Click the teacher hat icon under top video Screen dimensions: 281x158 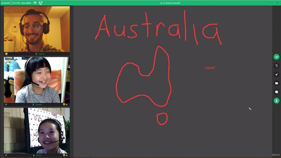(x=7, y=54)
